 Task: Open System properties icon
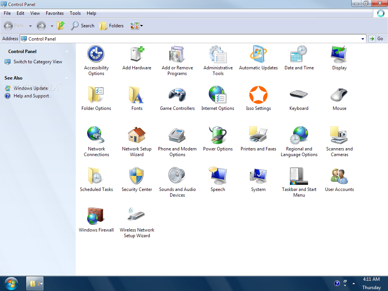[x=258, y=179]
